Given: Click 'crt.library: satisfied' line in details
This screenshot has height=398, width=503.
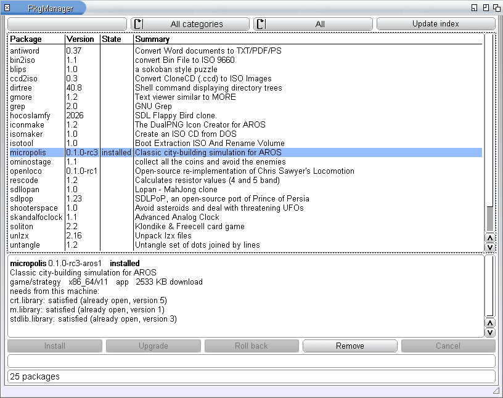Looking at the screenshot, I should tap(89, 301).
